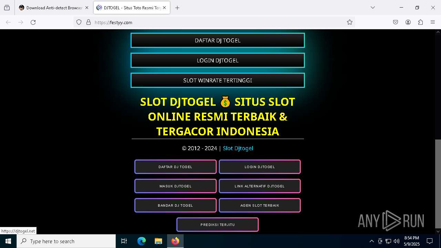Close the Download Anti-detect Browser tab

87,8
